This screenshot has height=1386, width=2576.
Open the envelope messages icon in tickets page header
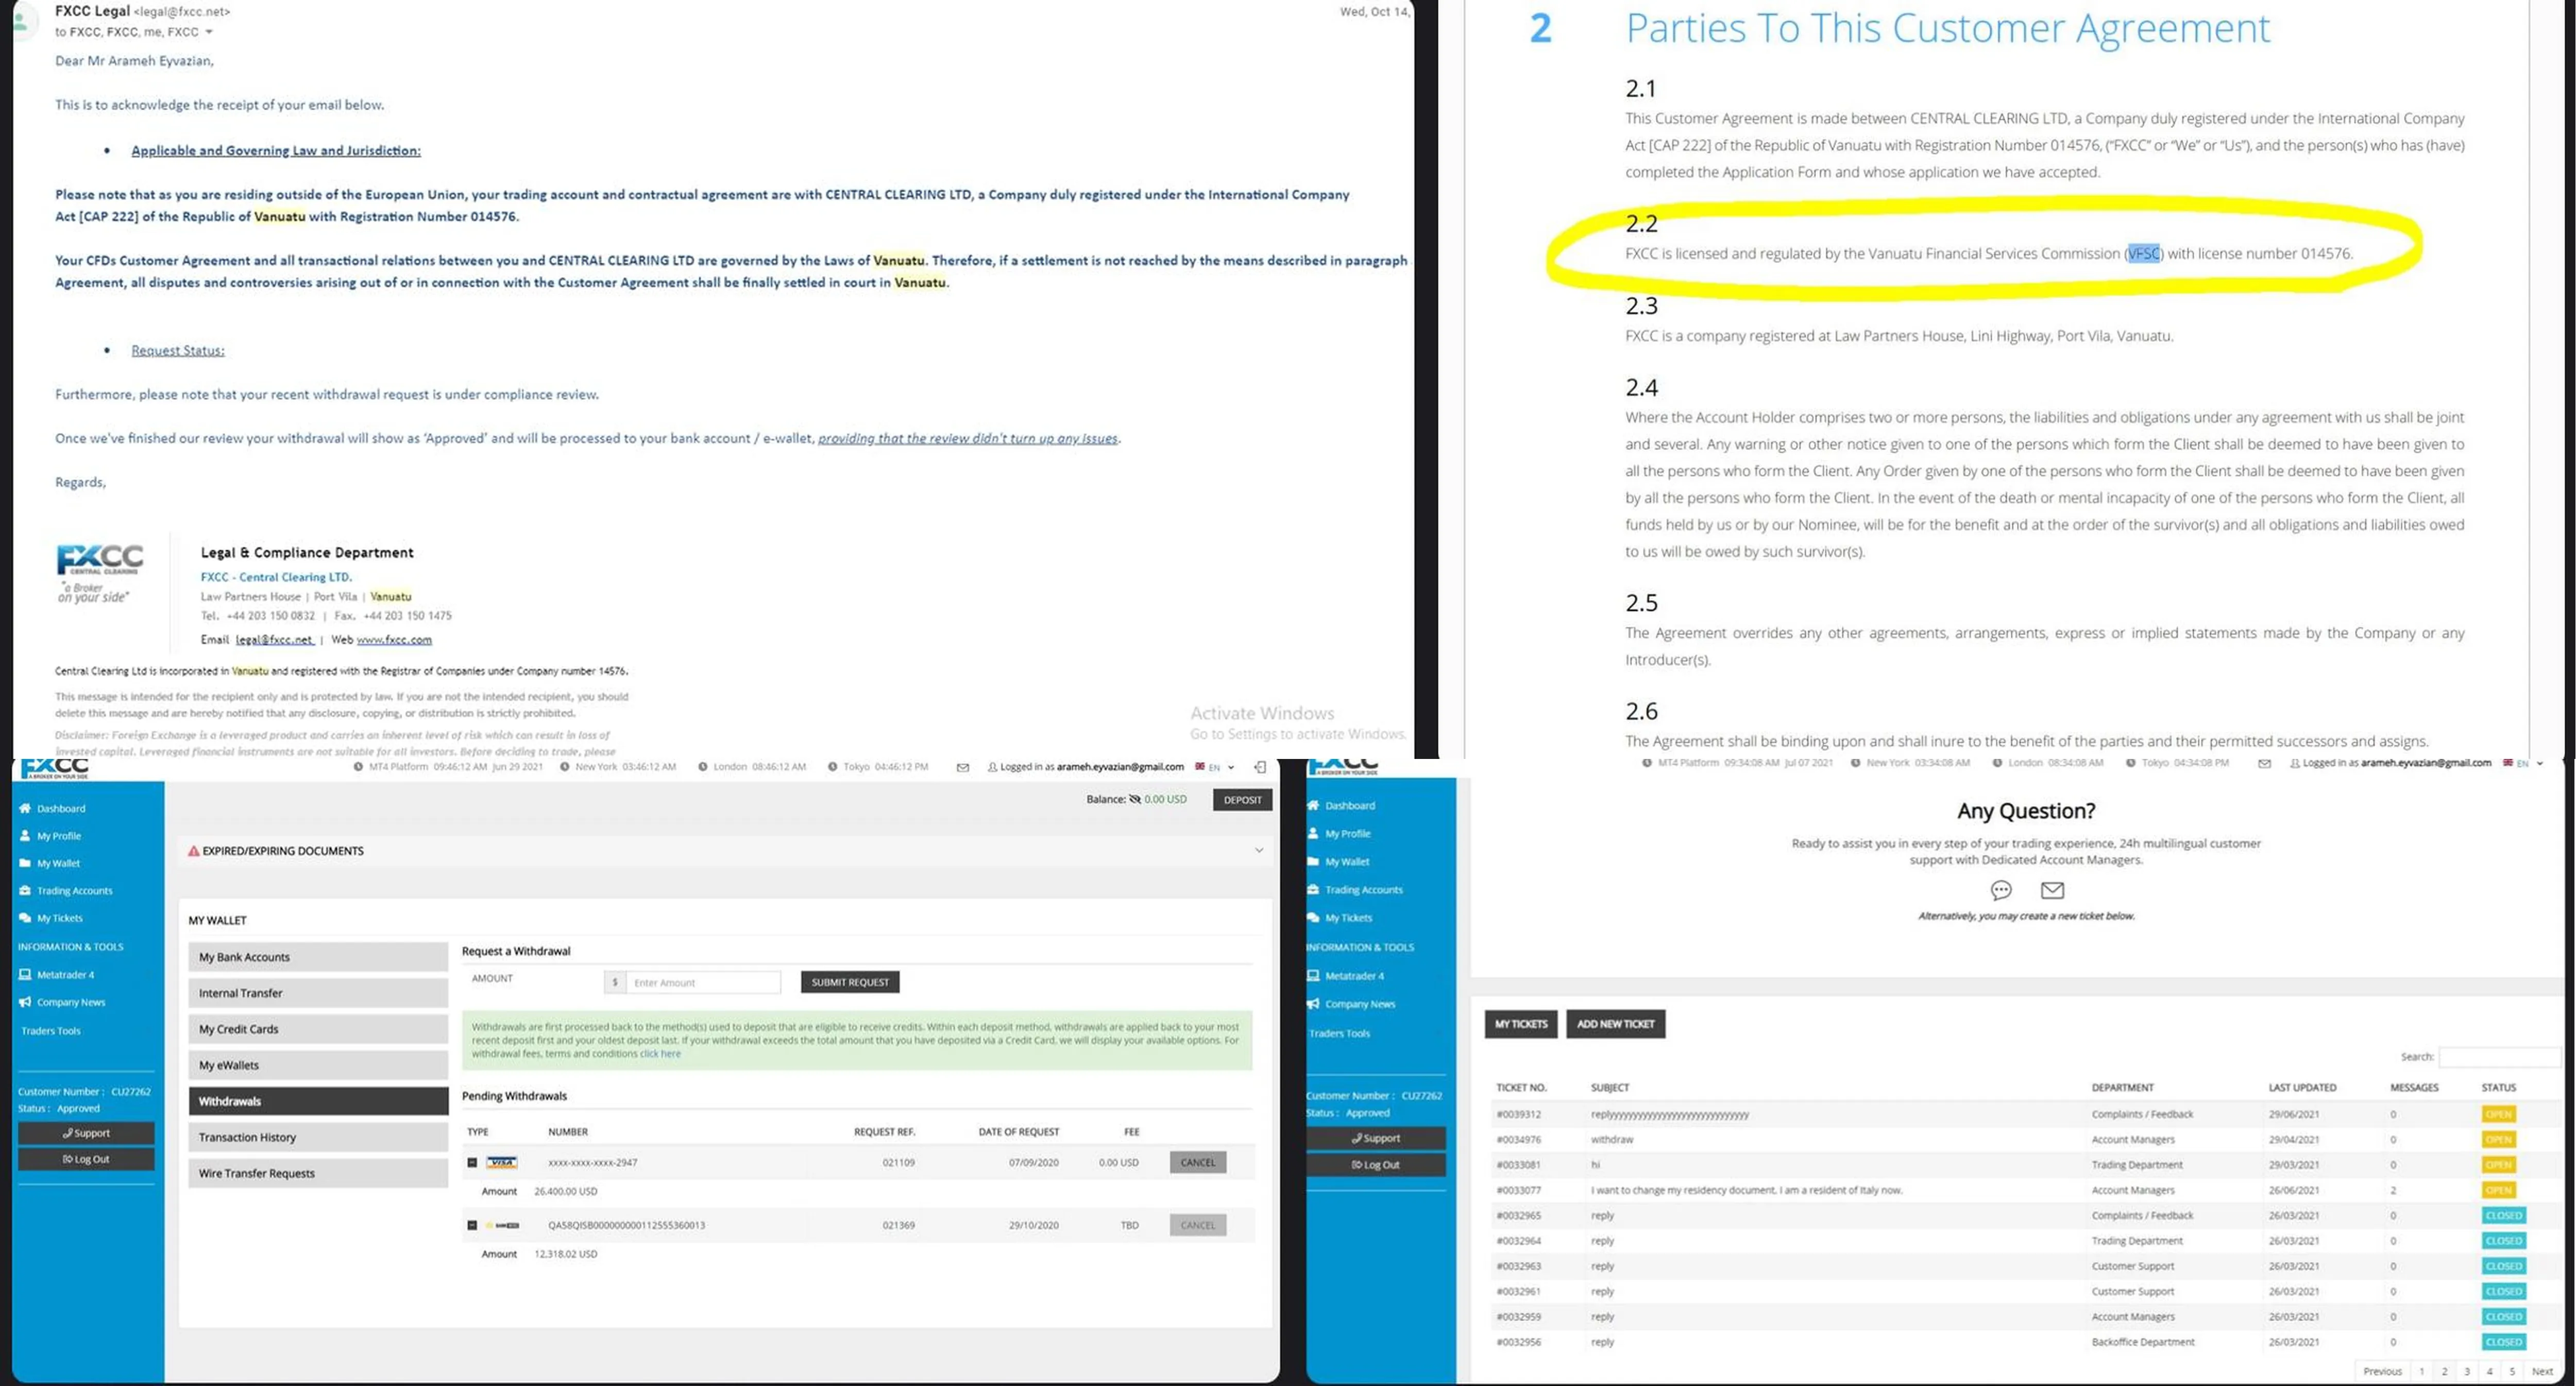point(2264,763)
